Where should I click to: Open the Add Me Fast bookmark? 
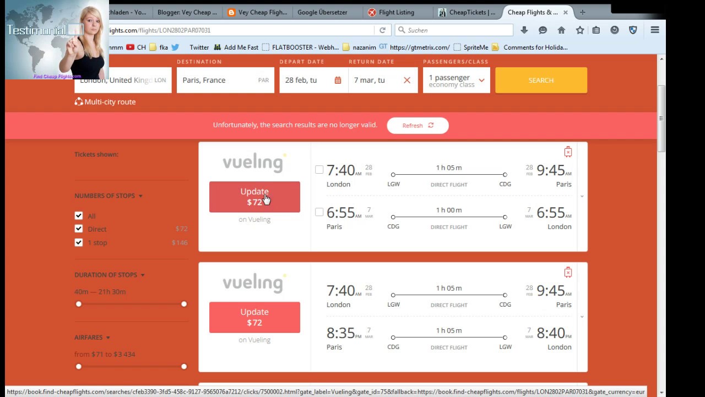coord(236,47)
